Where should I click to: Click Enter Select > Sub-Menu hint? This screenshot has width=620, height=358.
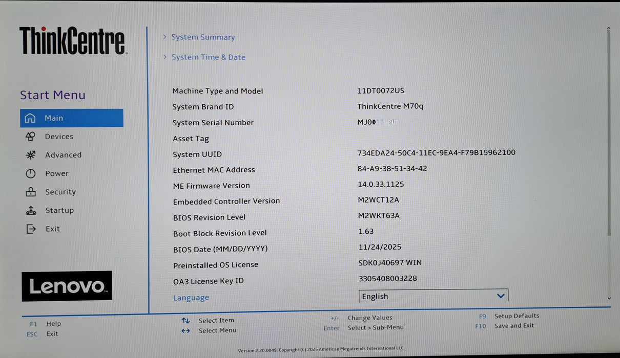(x=364, y=328)
